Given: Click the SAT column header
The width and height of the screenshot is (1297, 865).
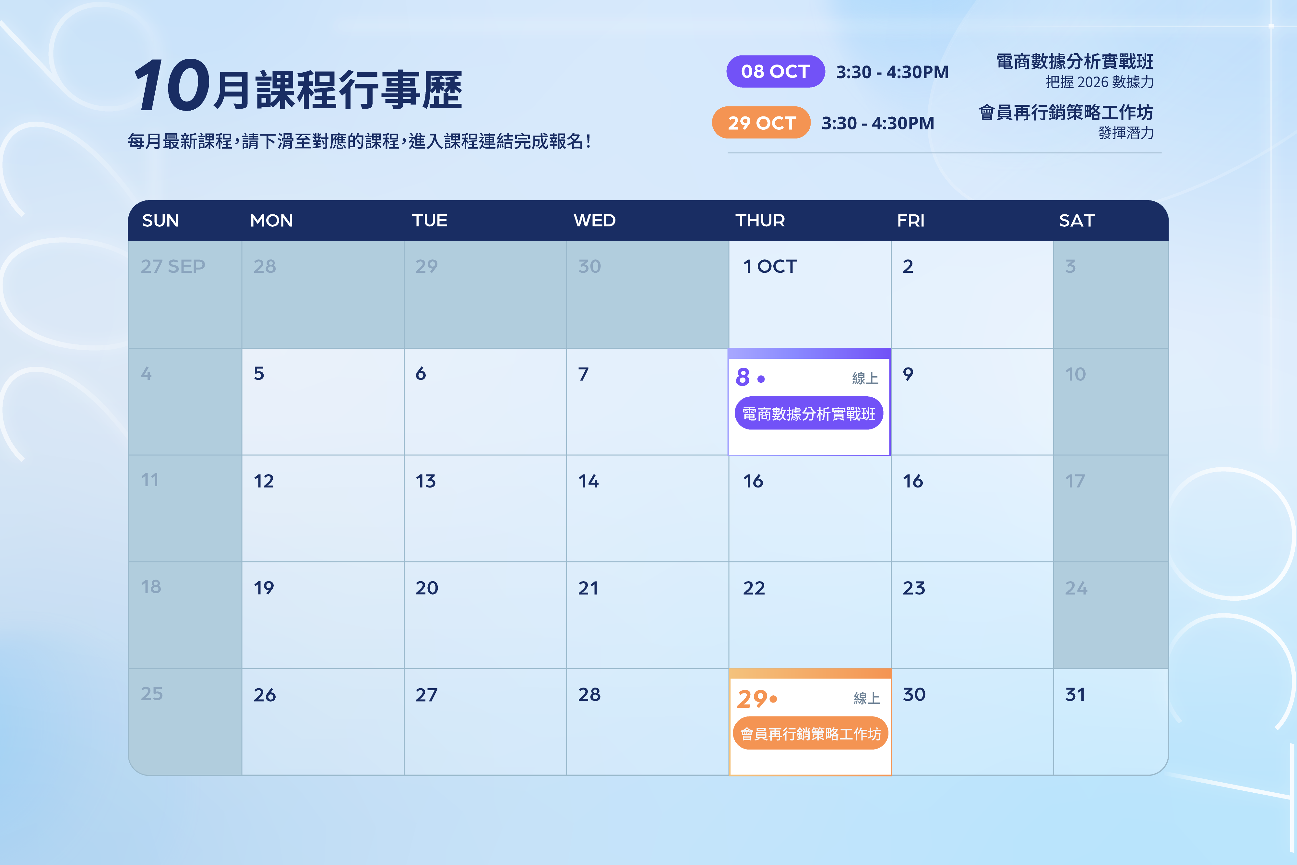Looking at the screenshot, I should coord(1077,221).
